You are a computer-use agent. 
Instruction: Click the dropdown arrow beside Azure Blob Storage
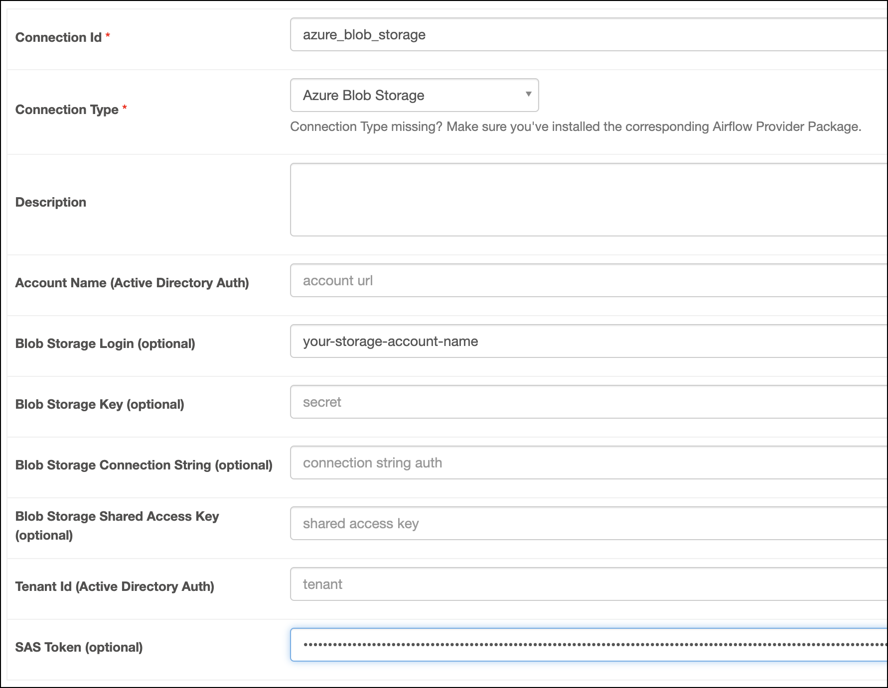tap(527, 95)
